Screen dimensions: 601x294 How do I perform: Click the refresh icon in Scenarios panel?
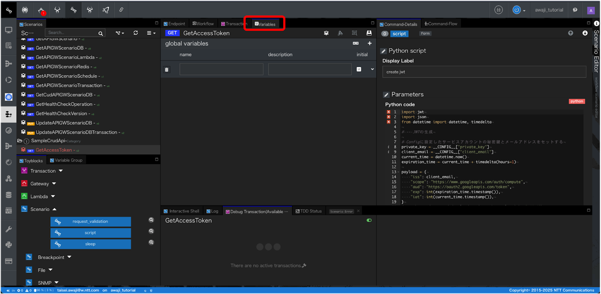(x=136, y=33)
